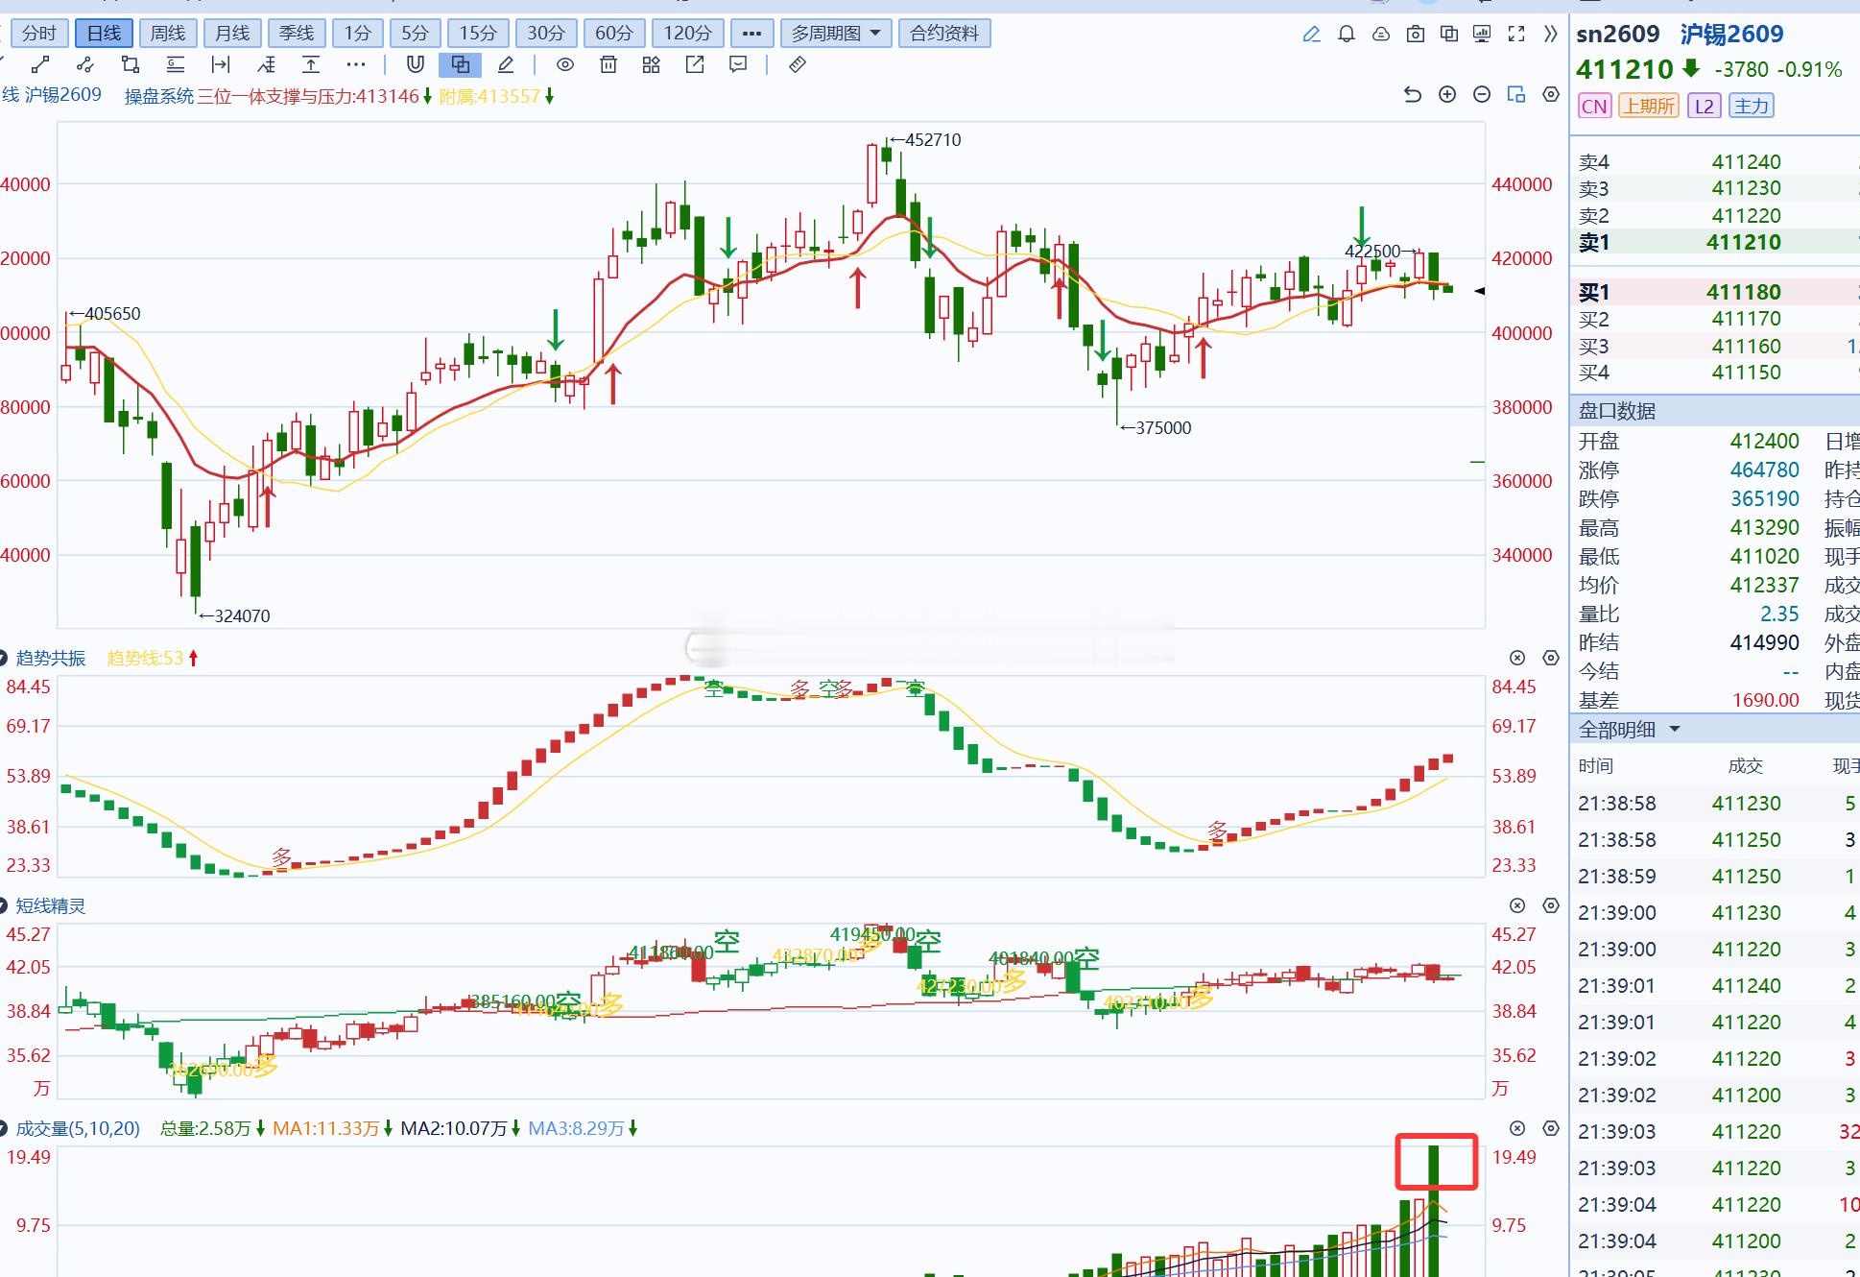This screenshot has width=1860, height=1277.
Task: Open the top-right drawing pen icon
Action: coord(1311,35)
